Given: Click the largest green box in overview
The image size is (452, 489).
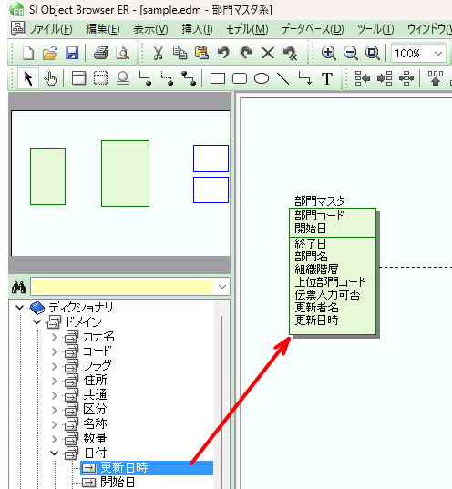Looking at the screenshot, I should coord(125,173).
